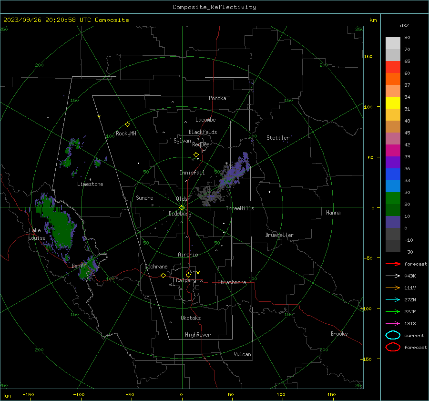Click the yellow diamond marker above Calgary
429x401 pixels.
coord(188,275)
